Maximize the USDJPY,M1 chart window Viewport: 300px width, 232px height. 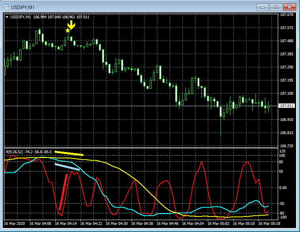pyautogui.click(x=276, y=7)
